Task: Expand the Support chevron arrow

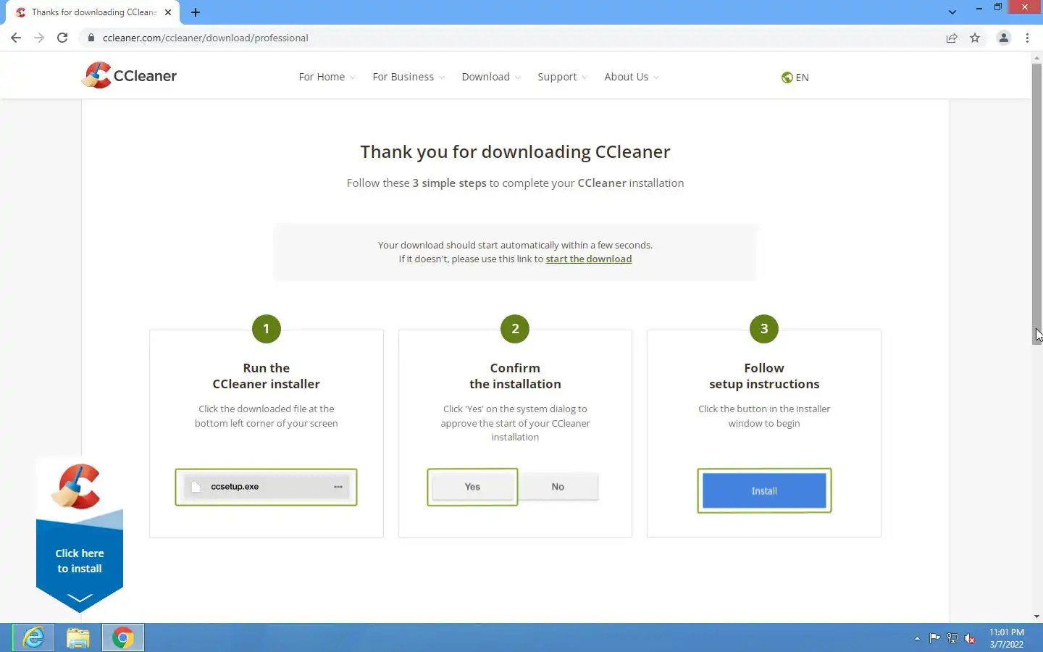Action: 584,78
